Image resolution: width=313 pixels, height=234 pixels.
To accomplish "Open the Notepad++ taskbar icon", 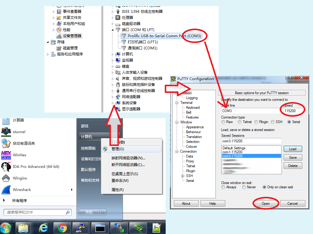I will point(157,228).
